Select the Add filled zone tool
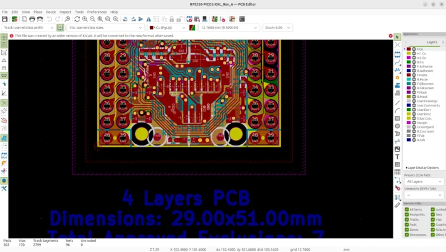This screenshot has width=446, height=252. point(397,85)
